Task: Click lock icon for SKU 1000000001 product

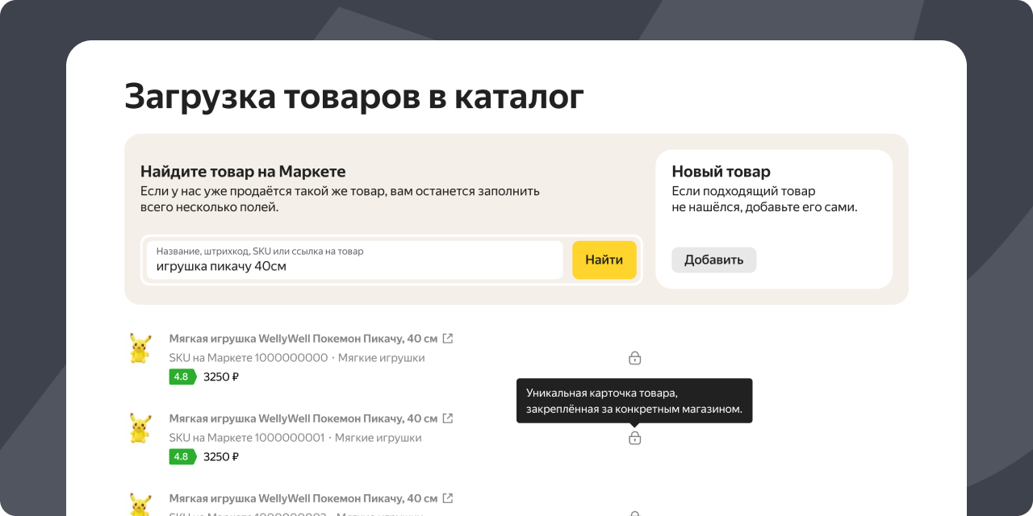Action: pyautogui.click(x=634, y=438)
